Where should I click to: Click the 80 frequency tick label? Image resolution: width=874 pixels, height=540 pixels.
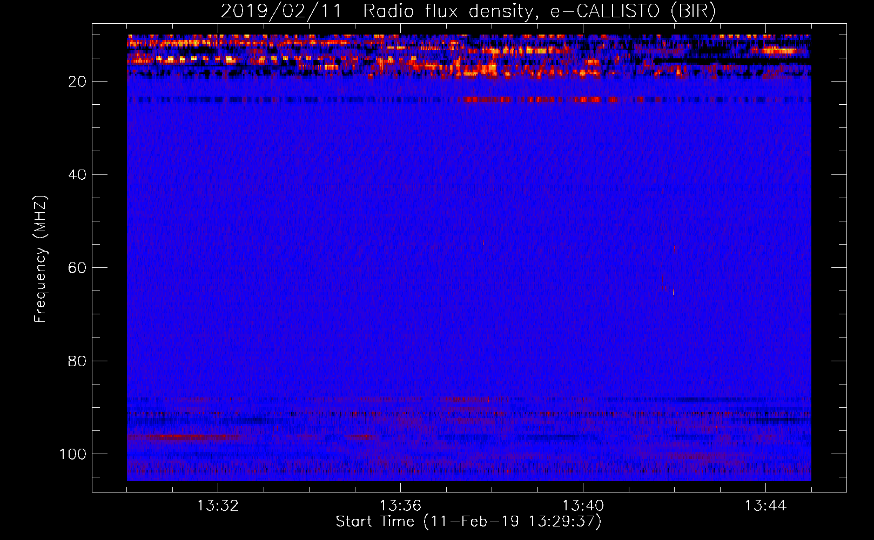coord(77,361)
